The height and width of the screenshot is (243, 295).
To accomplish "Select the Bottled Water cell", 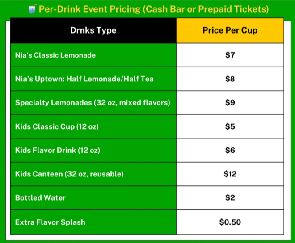I will coord(41,198).
